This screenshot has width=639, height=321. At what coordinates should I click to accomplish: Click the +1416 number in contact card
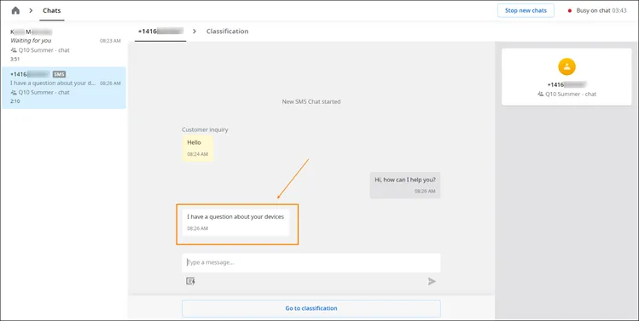click(x=566, y=84)
